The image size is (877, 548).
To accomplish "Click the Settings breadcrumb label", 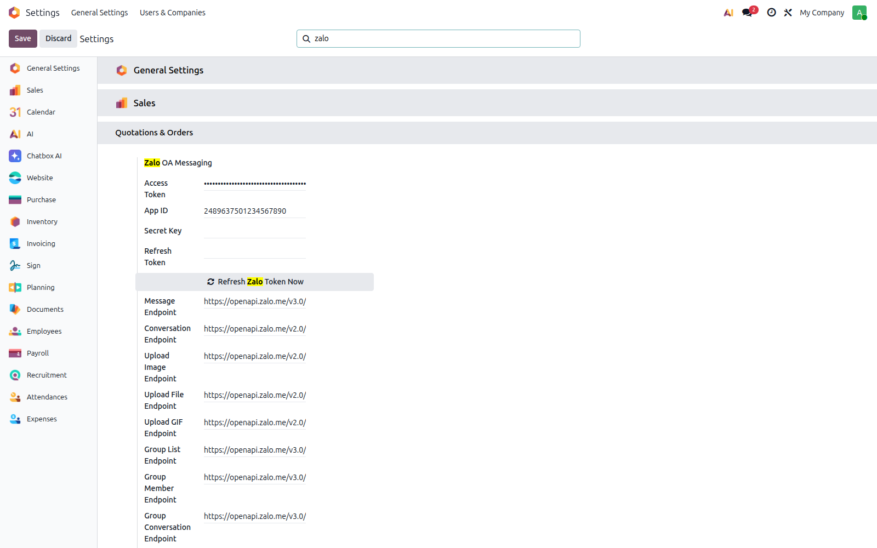I will (x=96, y=39).
